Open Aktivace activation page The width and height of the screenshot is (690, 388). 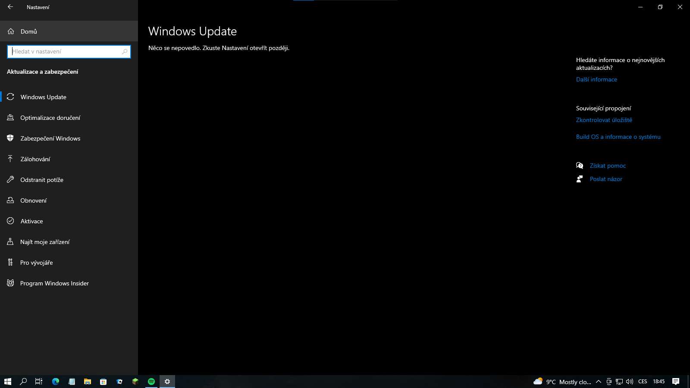click(x=31, y=221)
